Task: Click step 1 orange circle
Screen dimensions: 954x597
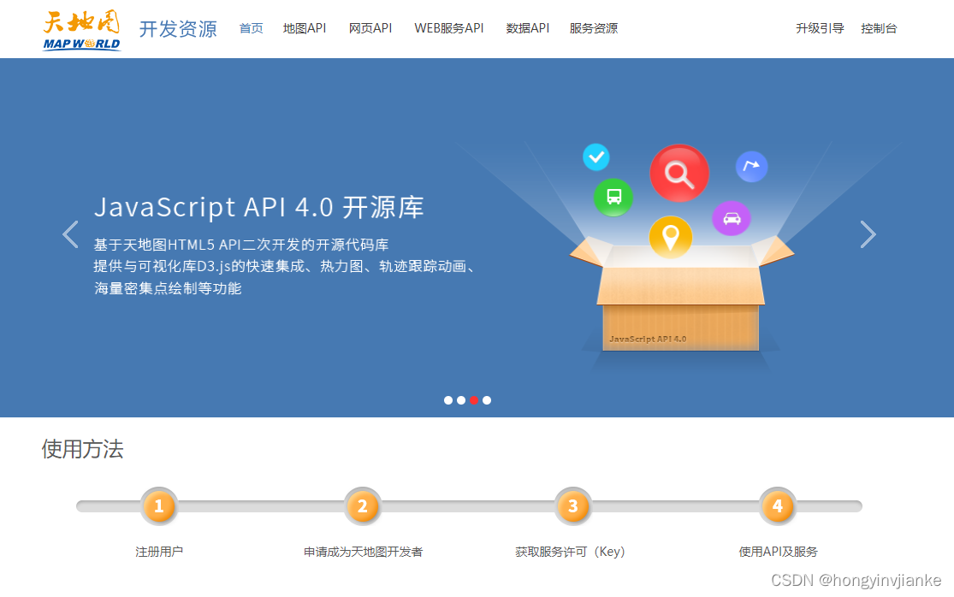Action: (x=159, y=505)
